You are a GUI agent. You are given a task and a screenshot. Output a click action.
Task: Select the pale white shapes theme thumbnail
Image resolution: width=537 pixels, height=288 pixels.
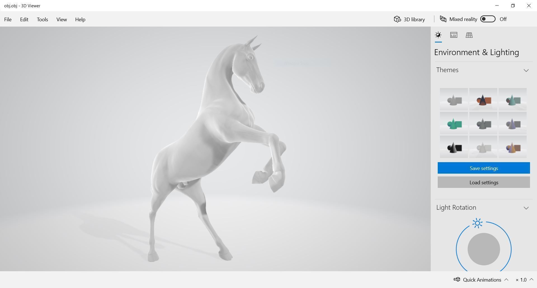tap(483, 147)
